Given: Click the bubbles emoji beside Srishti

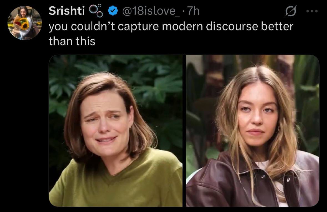Looking at the screenshot, I should pyautogui.click(x=96, y=11).
